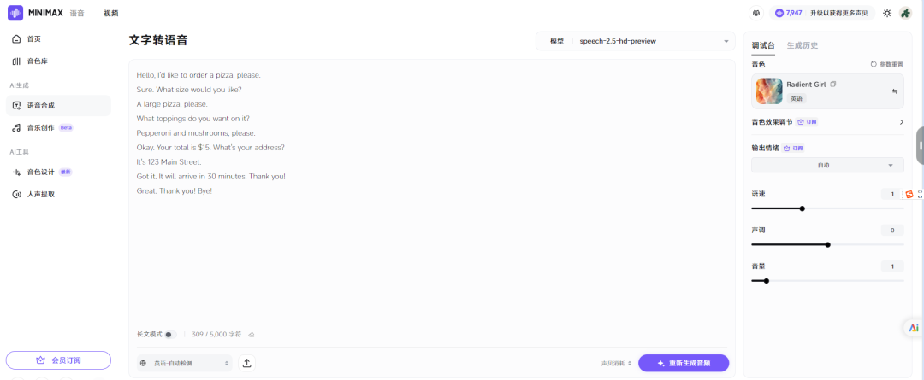Screen dimensions: 924x380
Task: Toggle the light/dark theme sun icon
Action: click(887, 13)
